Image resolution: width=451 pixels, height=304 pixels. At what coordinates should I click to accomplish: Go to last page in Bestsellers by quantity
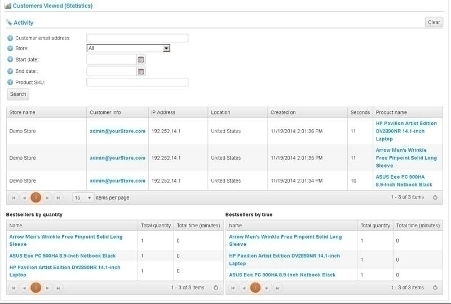coord(58,288)
